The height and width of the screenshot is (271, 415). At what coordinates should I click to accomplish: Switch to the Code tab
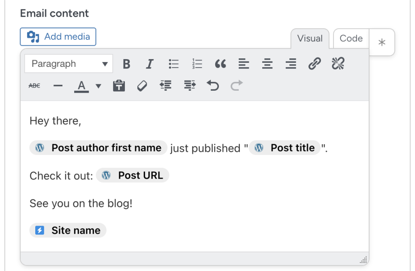(x=351, y=38)
